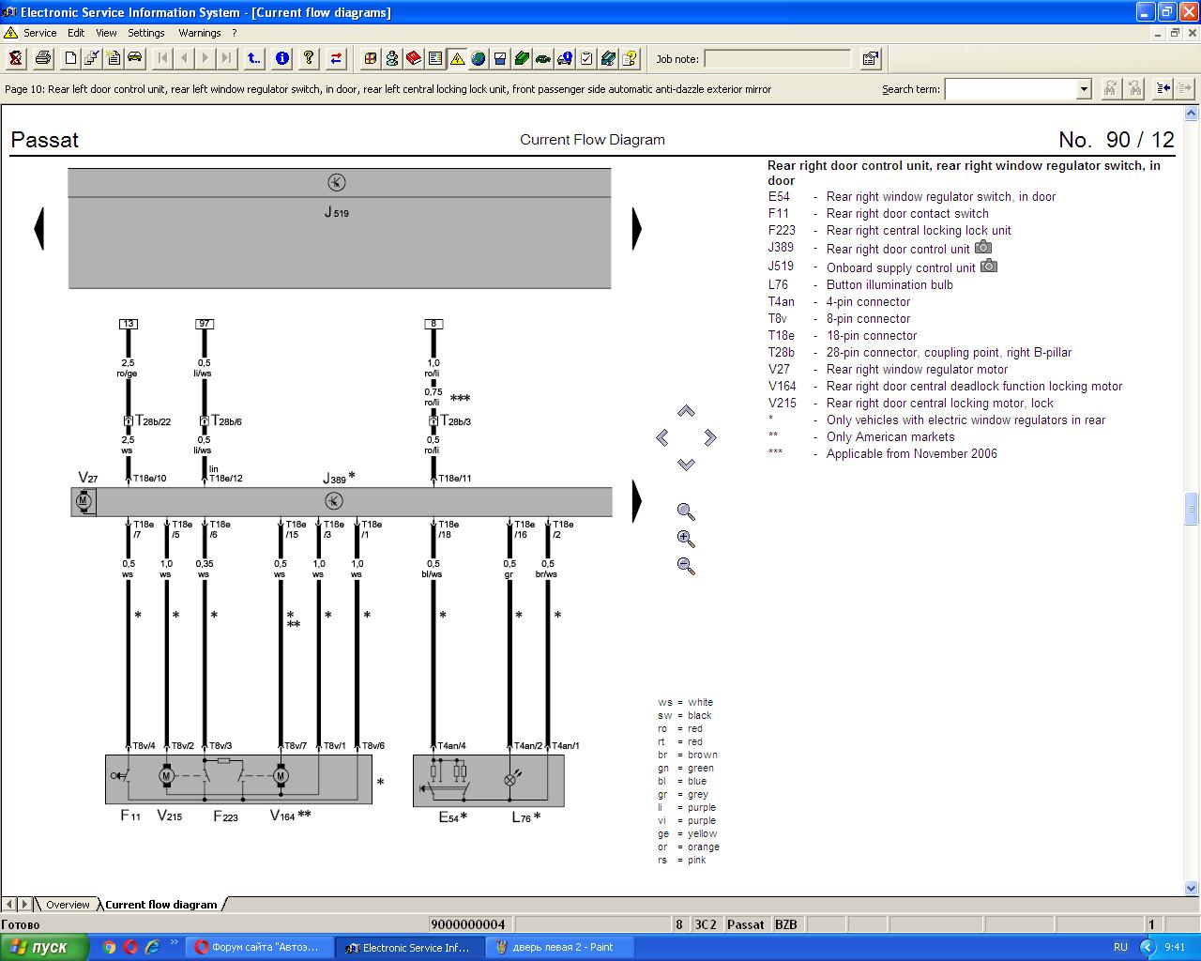This screenshot has width=1201, height=961.
Task: Click the exit icon with red X
Action: [16, 58]
